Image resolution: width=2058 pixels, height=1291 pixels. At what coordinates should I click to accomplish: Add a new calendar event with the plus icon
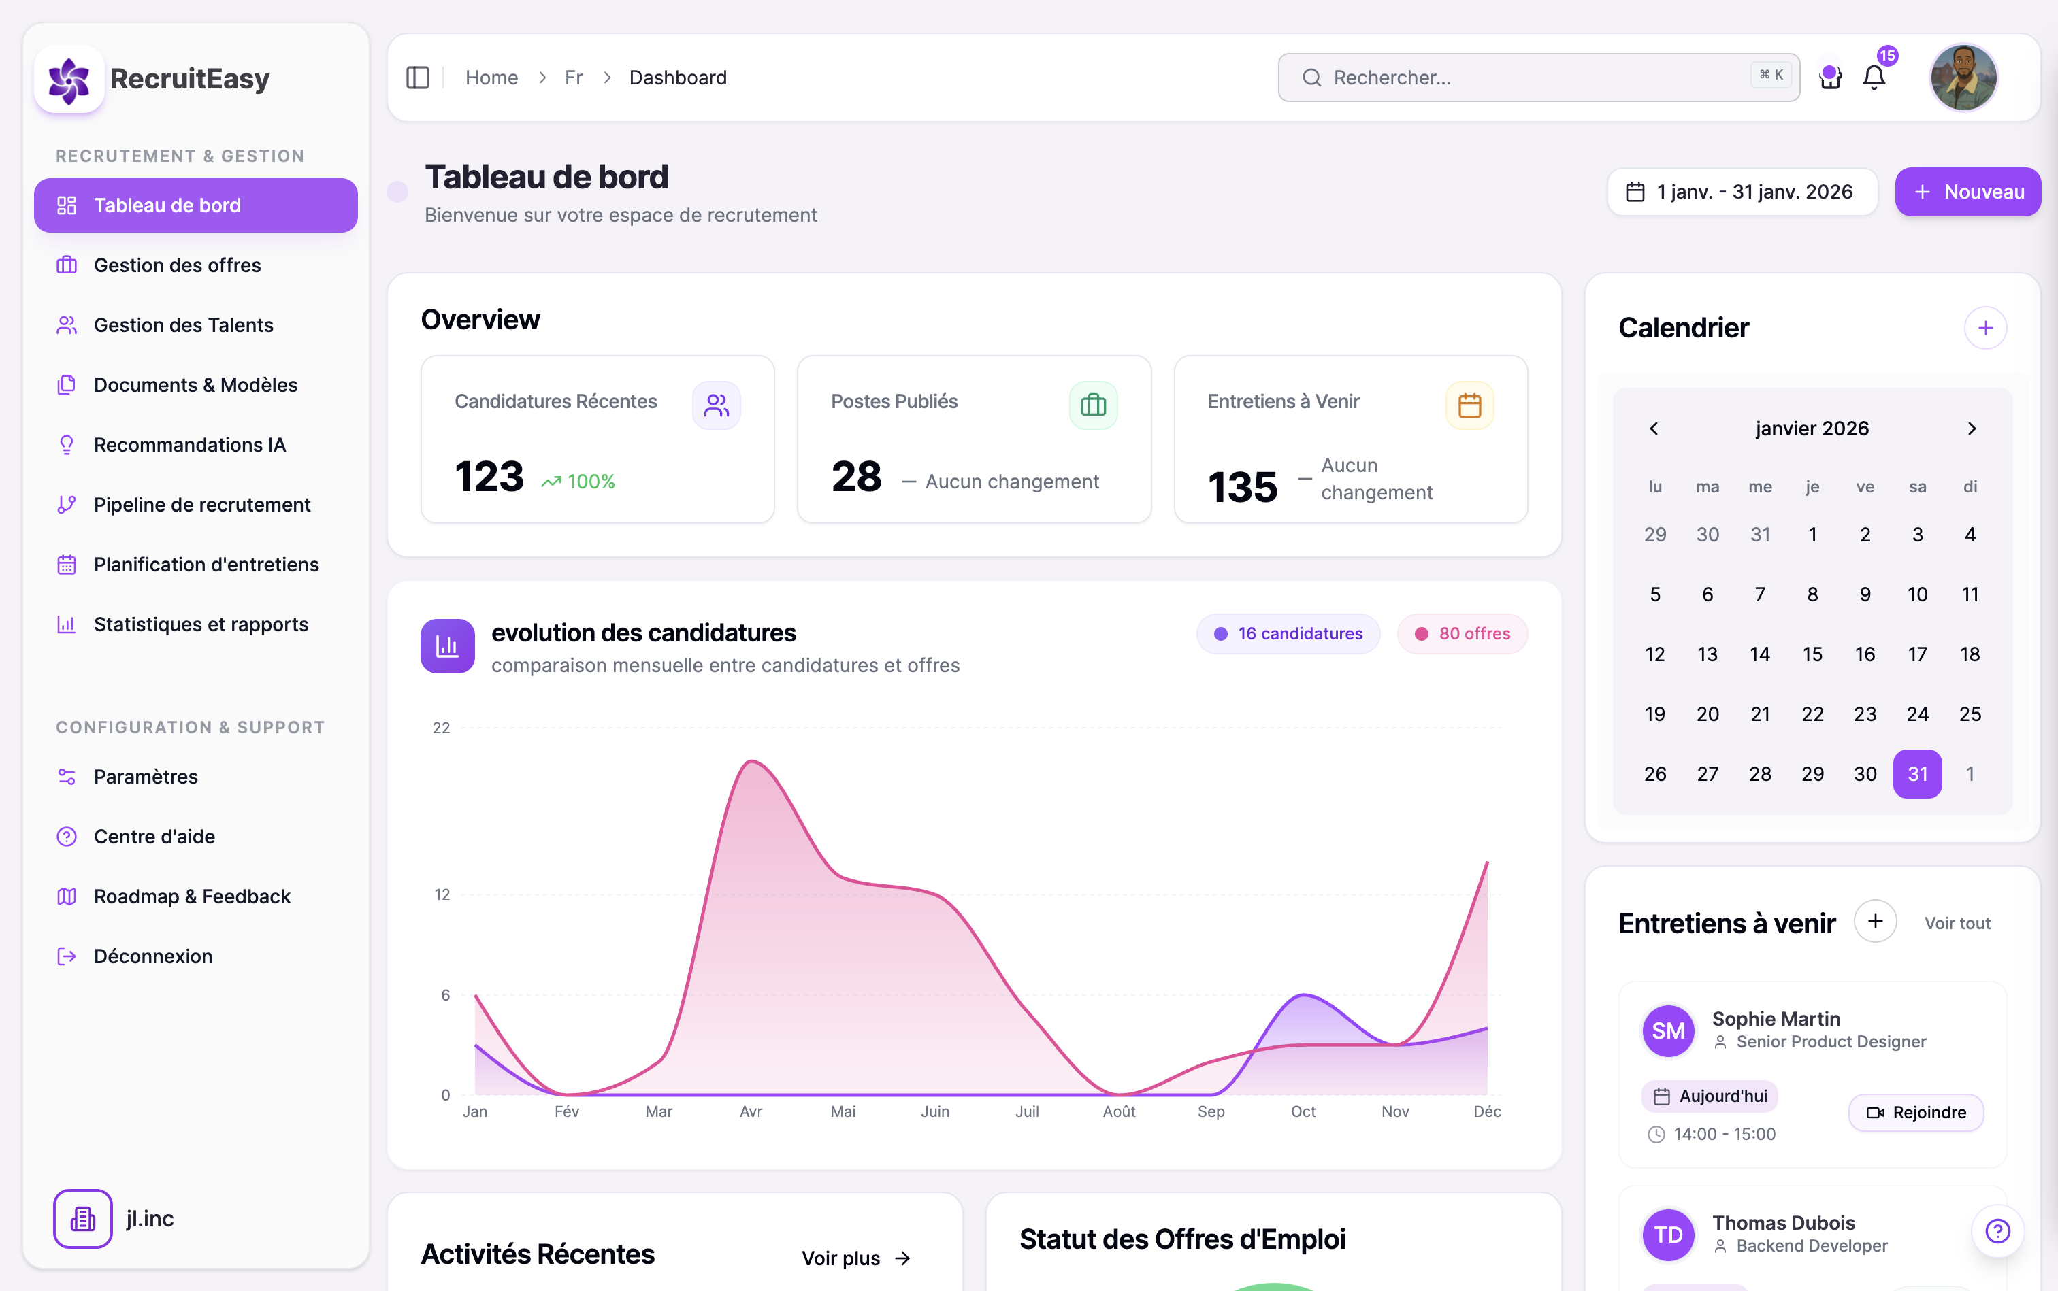[1987, 327]
